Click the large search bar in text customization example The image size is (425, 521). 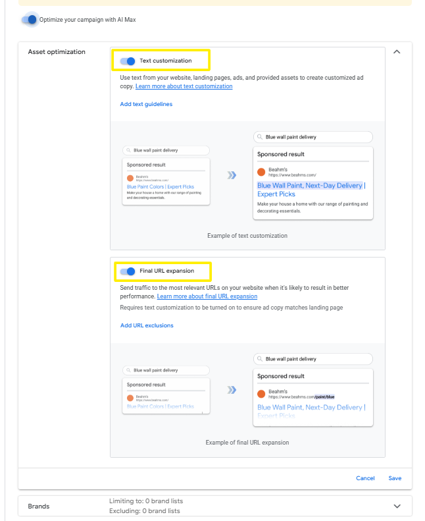(x=313, y=137)
